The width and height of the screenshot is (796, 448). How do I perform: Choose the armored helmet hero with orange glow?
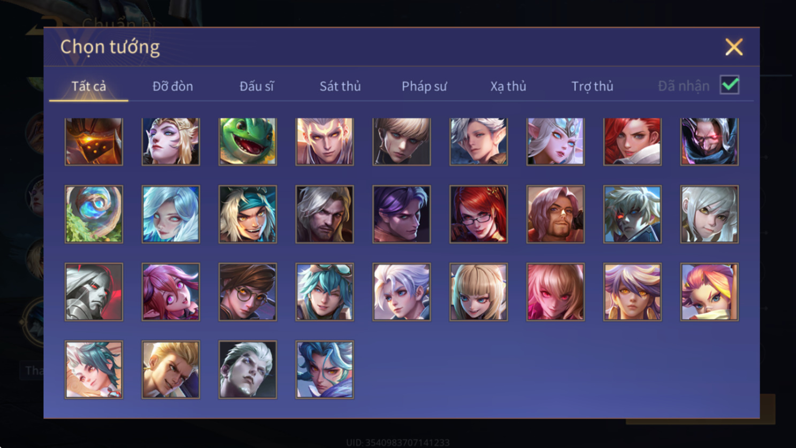[94, 141]
